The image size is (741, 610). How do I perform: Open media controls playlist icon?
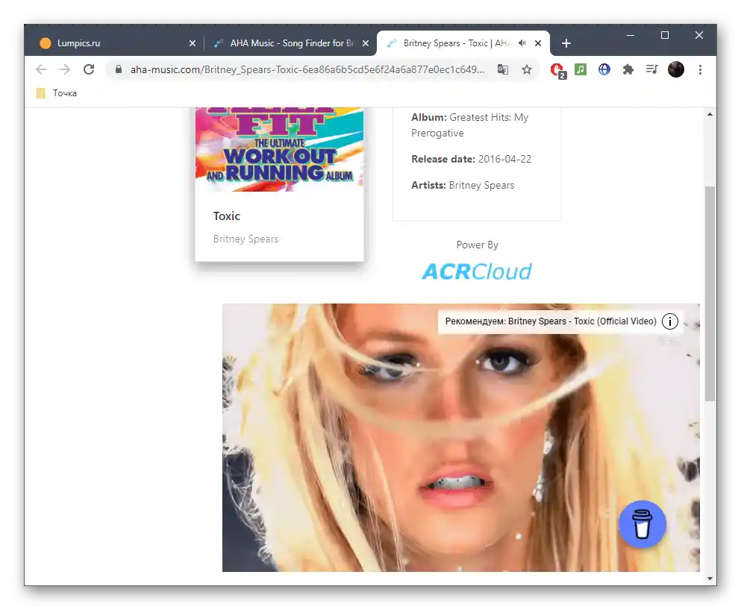pyautogui.click(x=651, y=69)
